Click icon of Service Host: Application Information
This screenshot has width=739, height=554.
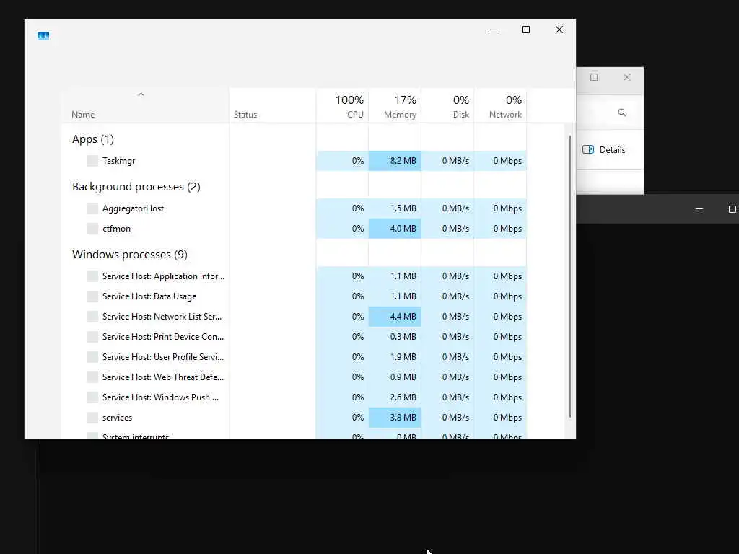pyautogui.click(x=92, y=276)
